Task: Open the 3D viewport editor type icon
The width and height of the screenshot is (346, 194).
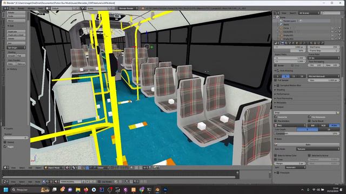Action: [6, 168]
